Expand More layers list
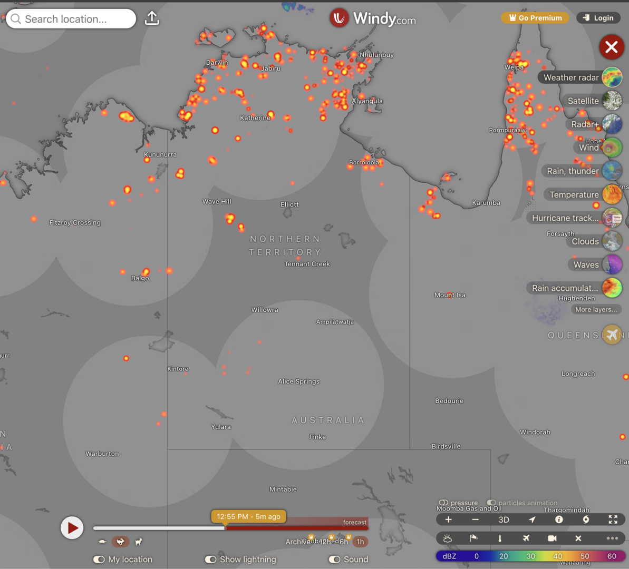This screenshot has width=629, height=569. click(x=596, y=310)
